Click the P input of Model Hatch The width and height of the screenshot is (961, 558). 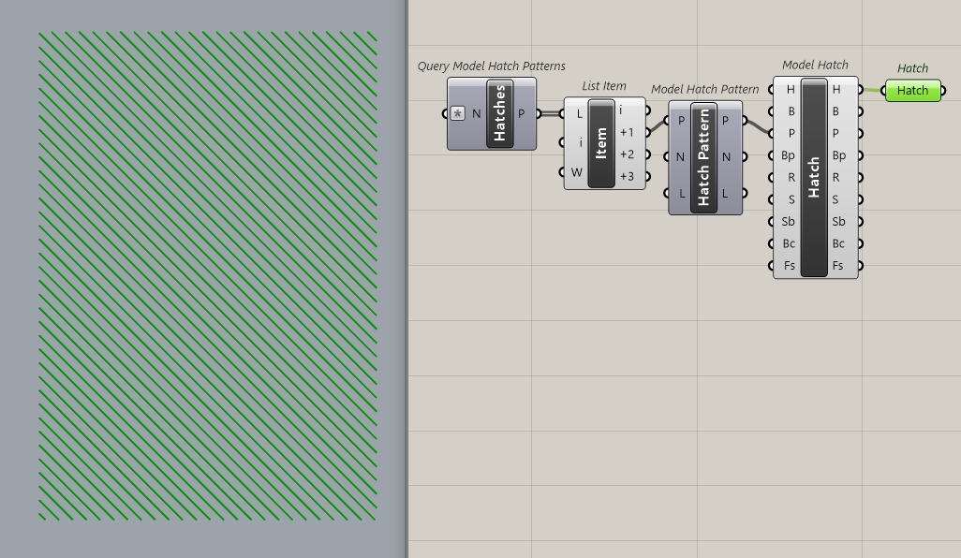tap(791, 134)
